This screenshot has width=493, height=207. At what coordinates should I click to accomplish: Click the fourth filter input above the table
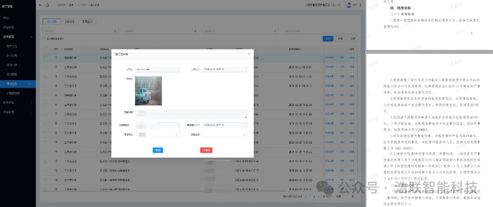point(320,31)
